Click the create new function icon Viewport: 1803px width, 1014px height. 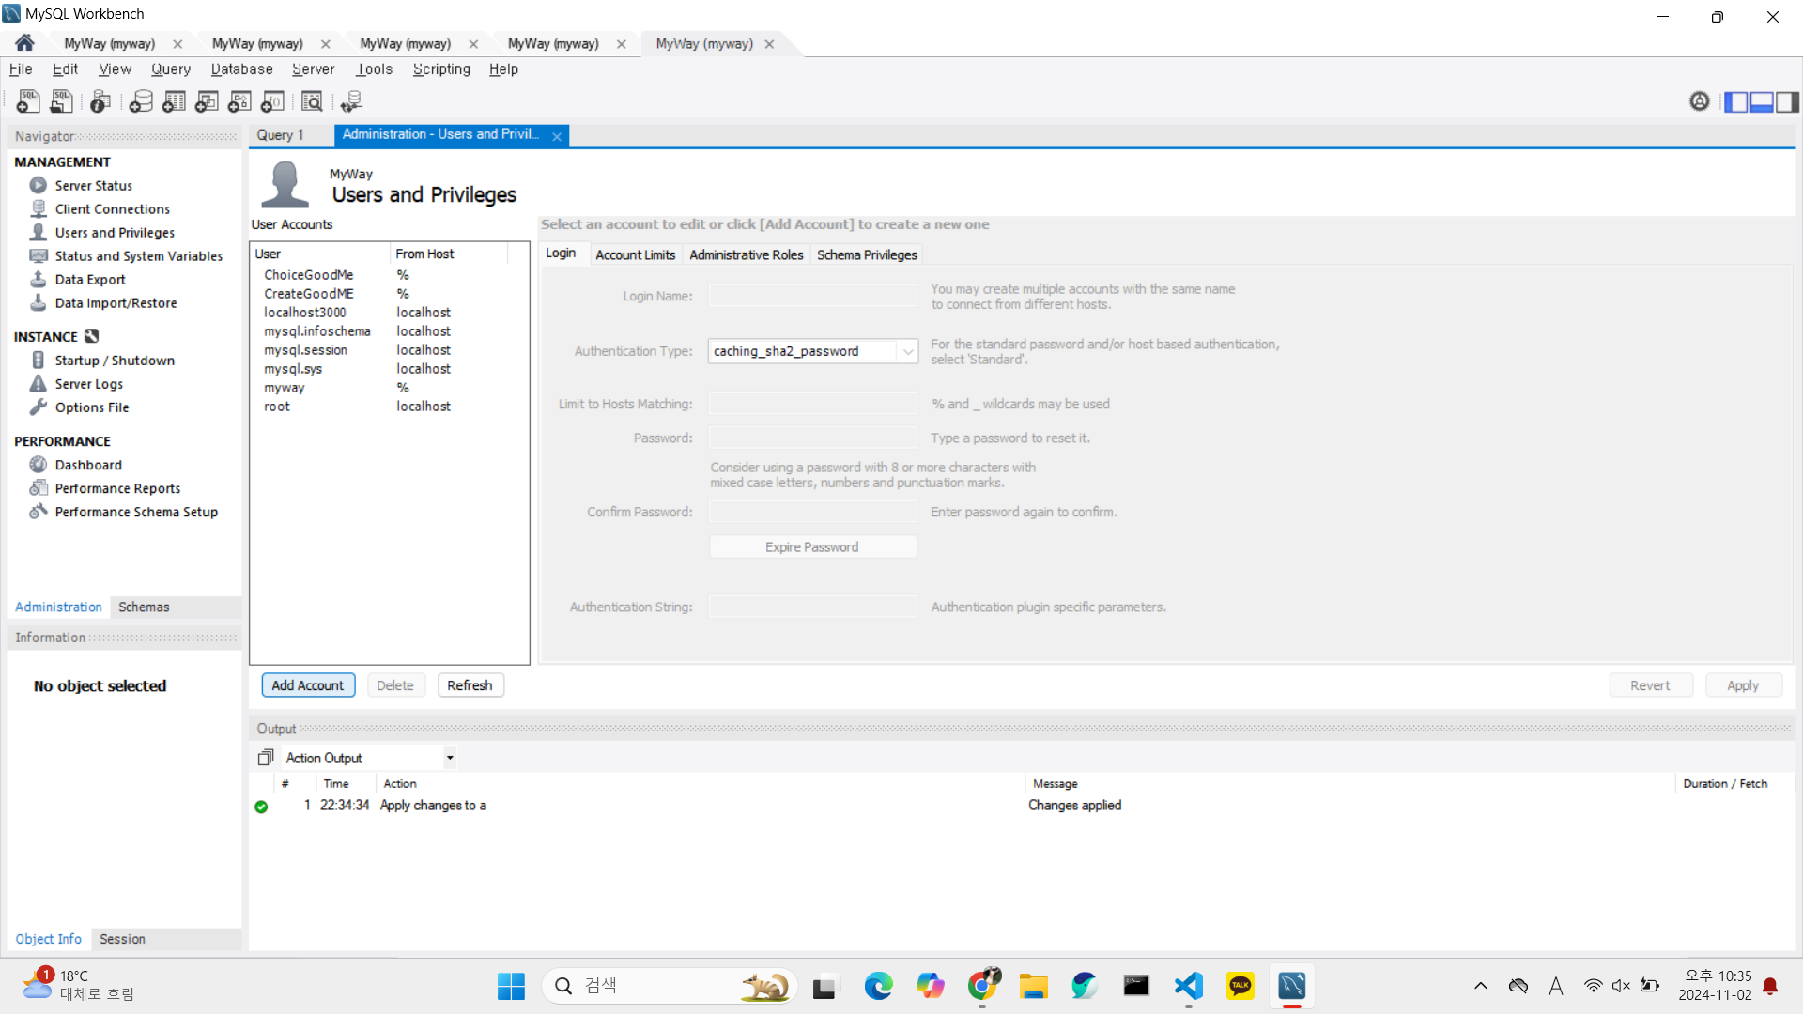(x=272, y=101)
